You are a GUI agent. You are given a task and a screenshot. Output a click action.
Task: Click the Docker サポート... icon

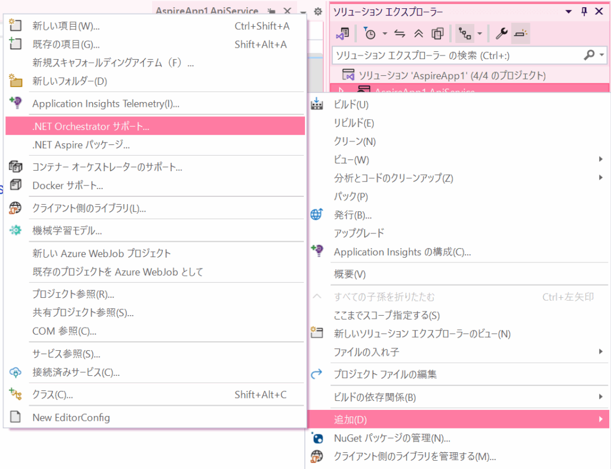pos(16,184)
